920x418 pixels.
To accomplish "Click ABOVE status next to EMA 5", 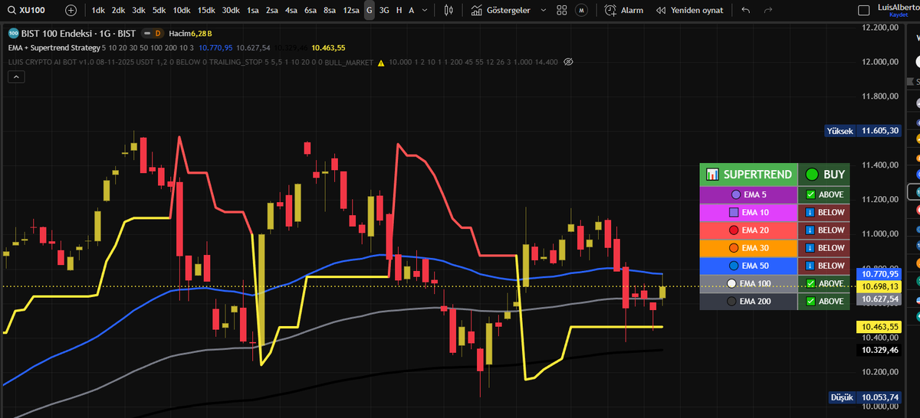I will pyautogui.click(x=824, y=194).
